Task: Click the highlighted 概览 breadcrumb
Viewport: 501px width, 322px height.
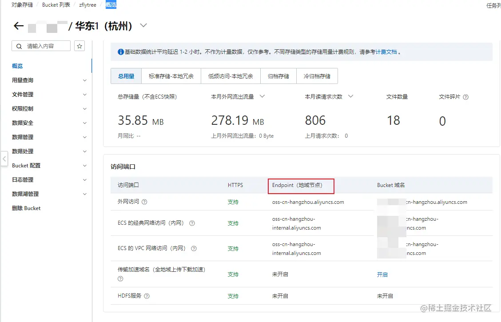Action: [111, 5]
